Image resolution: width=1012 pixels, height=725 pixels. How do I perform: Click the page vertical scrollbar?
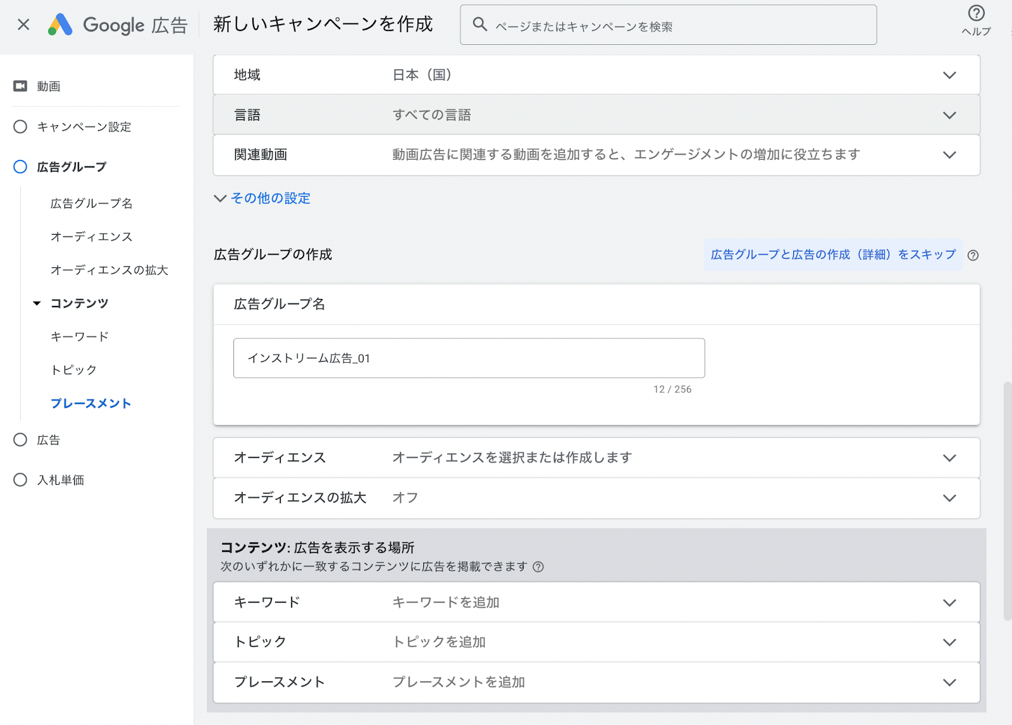1007,501
